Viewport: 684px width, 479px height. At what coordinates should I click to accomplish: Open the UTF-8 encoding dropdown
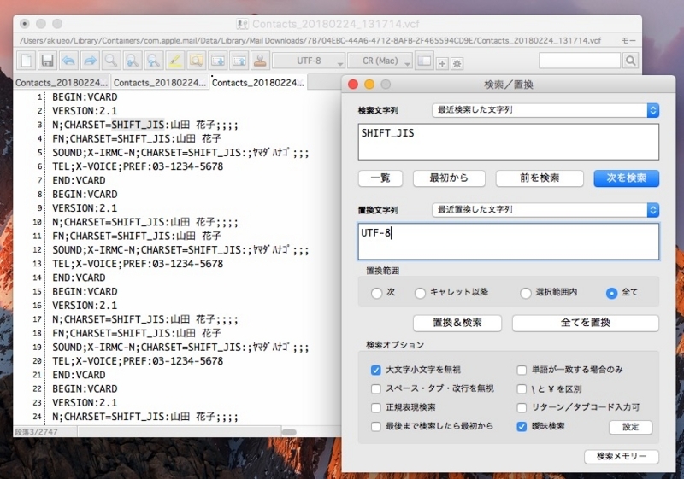309,61
